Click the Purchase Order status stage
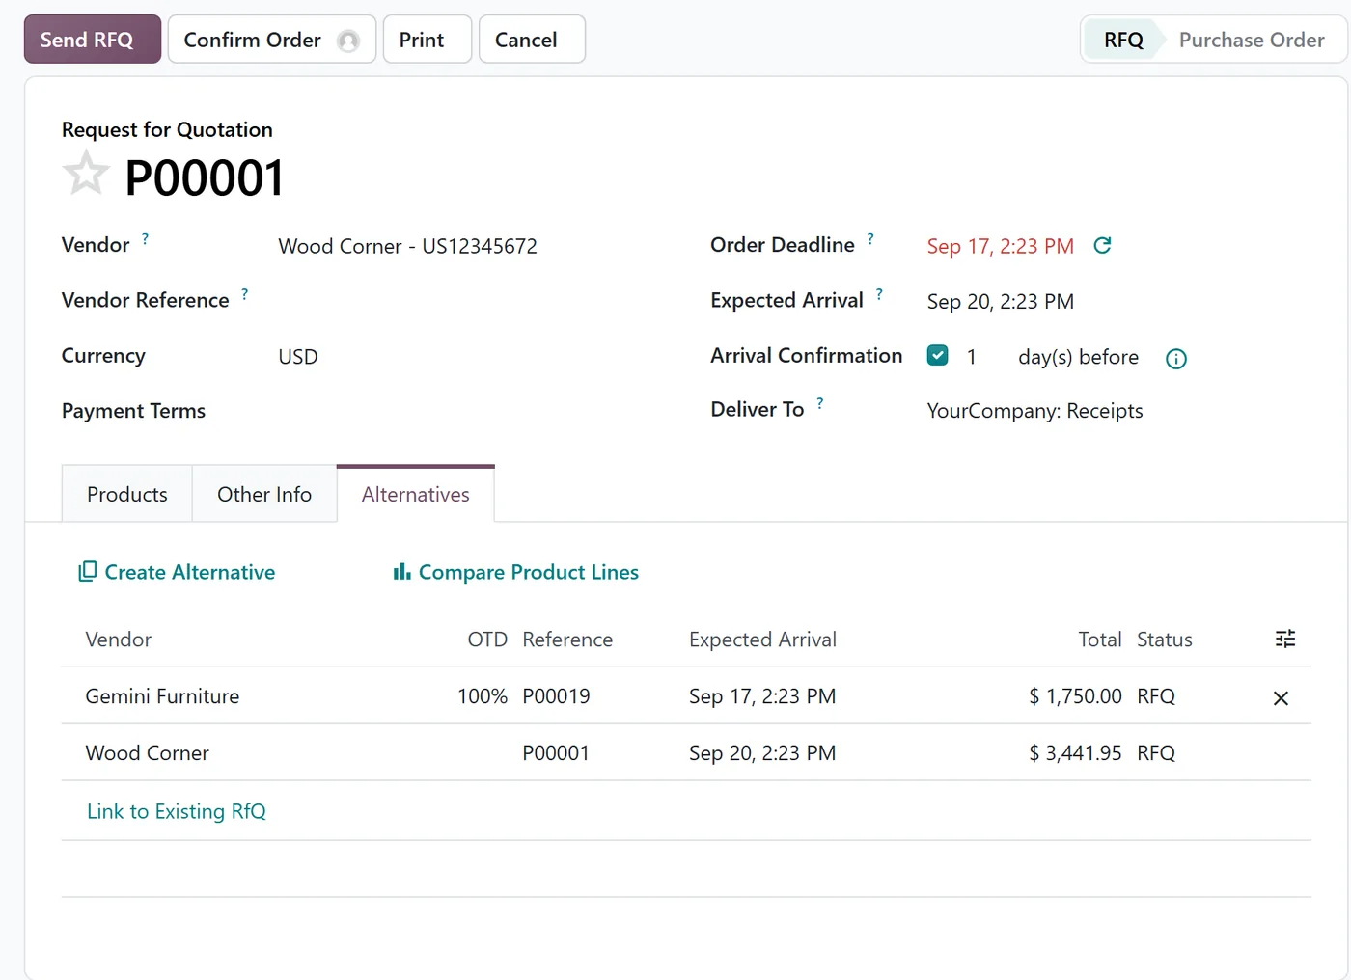 (x=1252, y=40)
